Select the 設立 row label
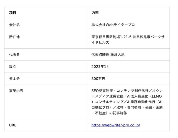The width and height of the screenshot is (178, 138). [13, 66]
